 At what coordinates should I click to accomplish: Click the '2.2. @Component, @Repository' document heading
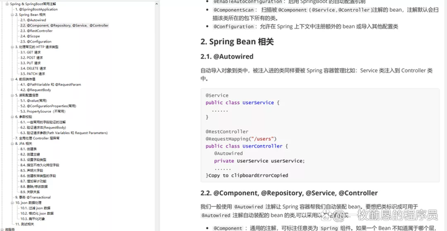click(289, 193)
